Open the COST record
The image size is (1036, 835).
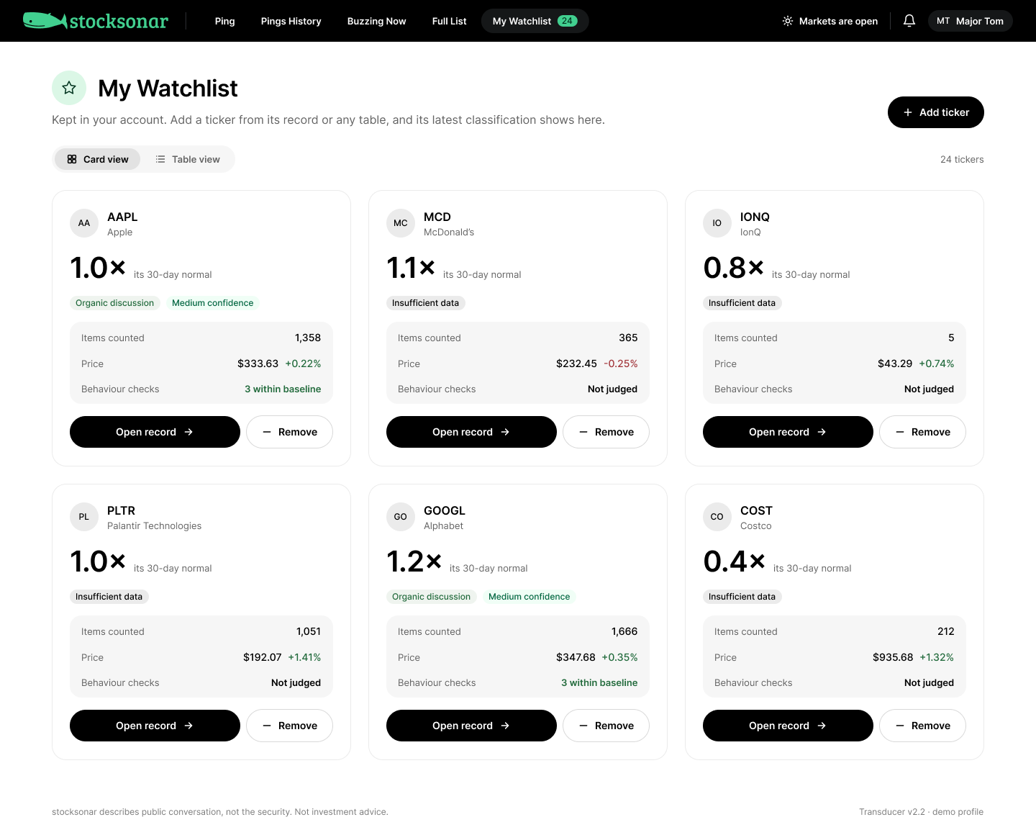[x=788, y=726]
